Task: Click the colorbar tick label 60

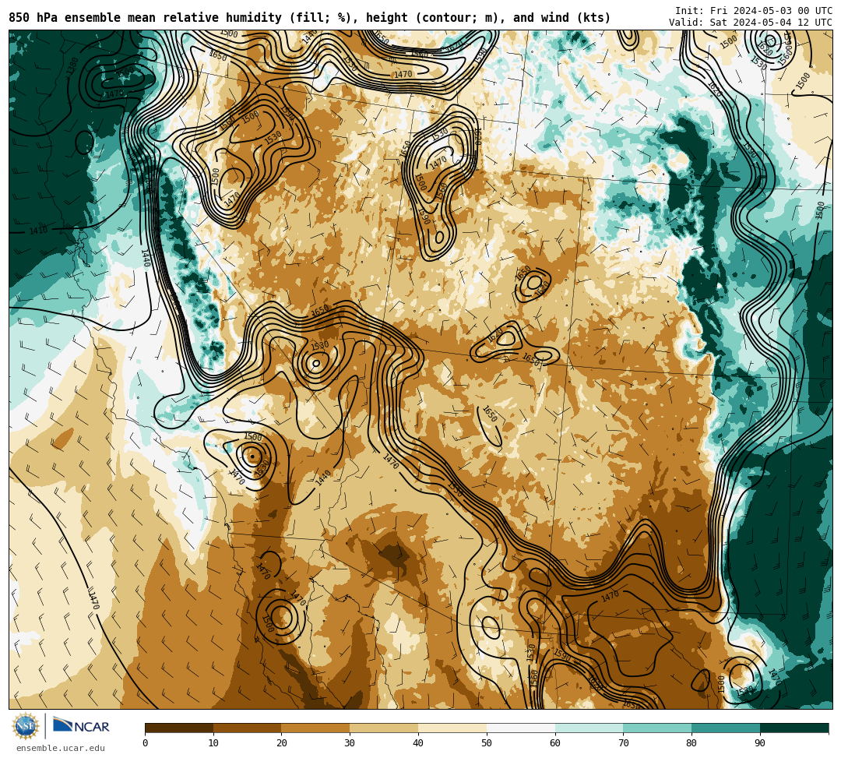Action: pos(555,743)
